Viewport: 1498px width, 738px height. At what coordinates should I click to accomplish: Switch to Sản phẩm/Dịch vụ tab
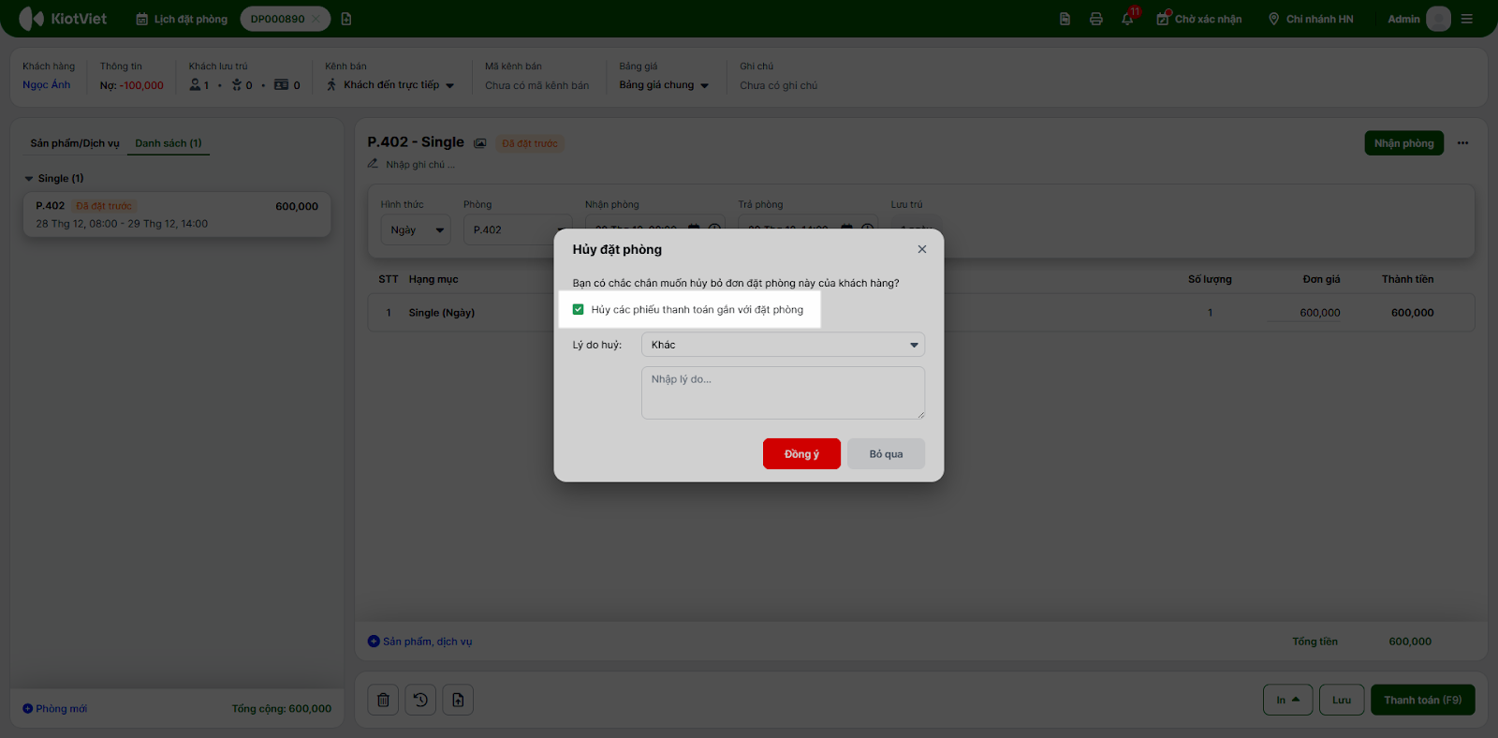click(x=75, y=143)
